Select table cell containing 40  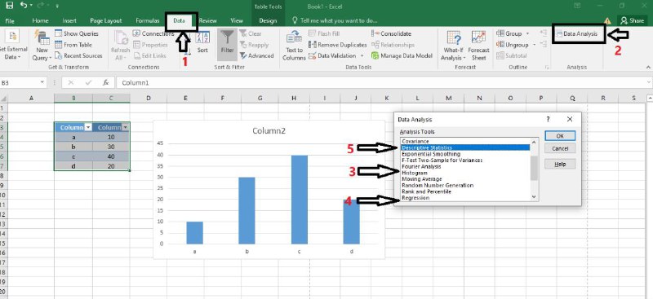(111, 156)
